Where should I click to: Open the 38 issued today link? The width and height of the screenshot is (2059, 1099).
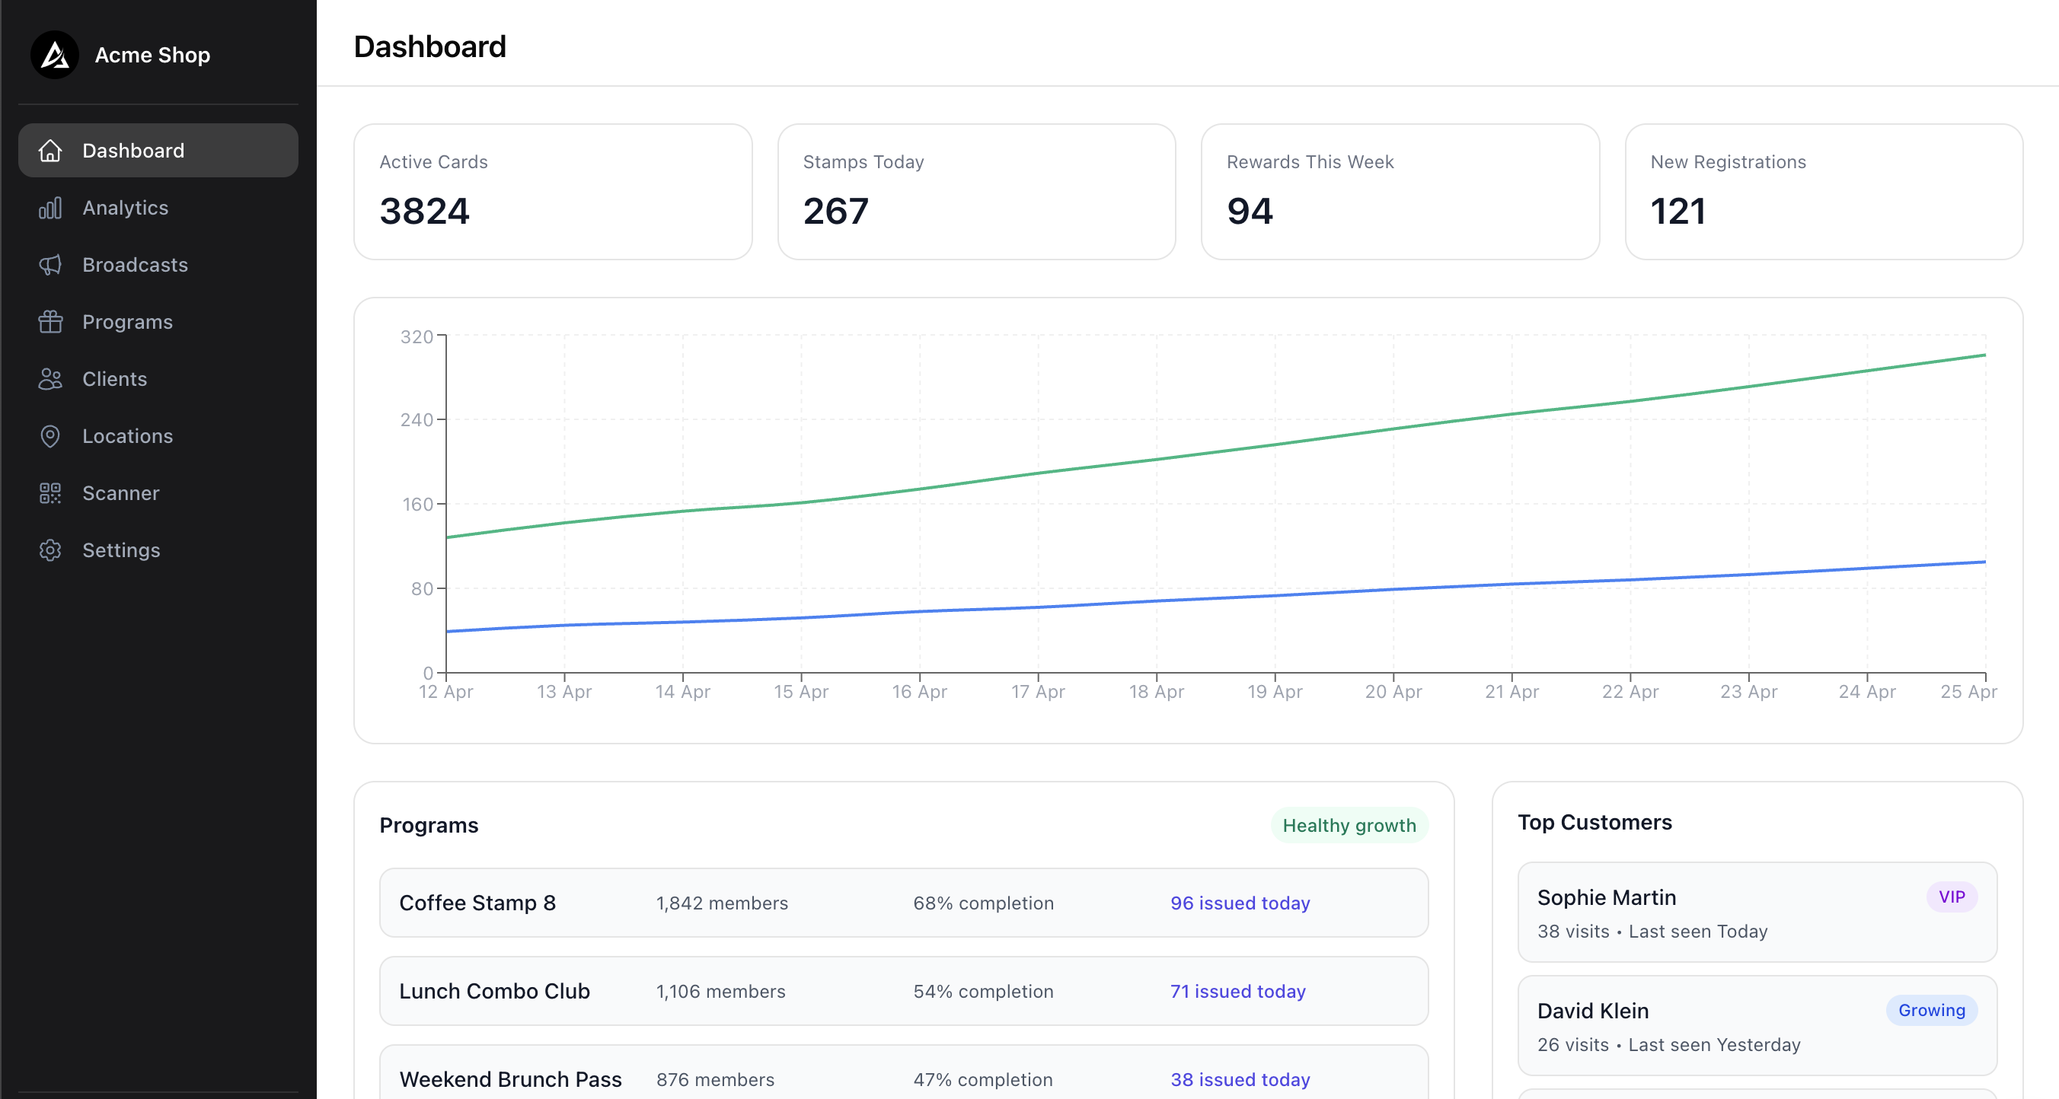click(x=1240, y=1079)
